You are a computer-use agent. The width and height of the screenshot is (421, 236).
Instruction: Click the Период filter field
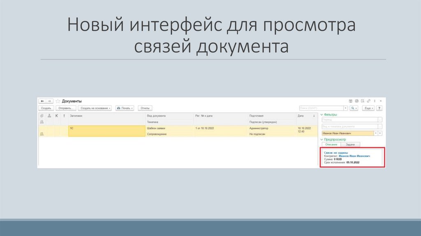pos(349,120)
